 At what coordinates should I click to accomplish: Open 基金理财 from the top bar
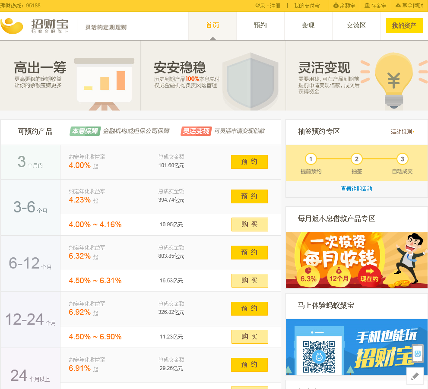point(409,6)
